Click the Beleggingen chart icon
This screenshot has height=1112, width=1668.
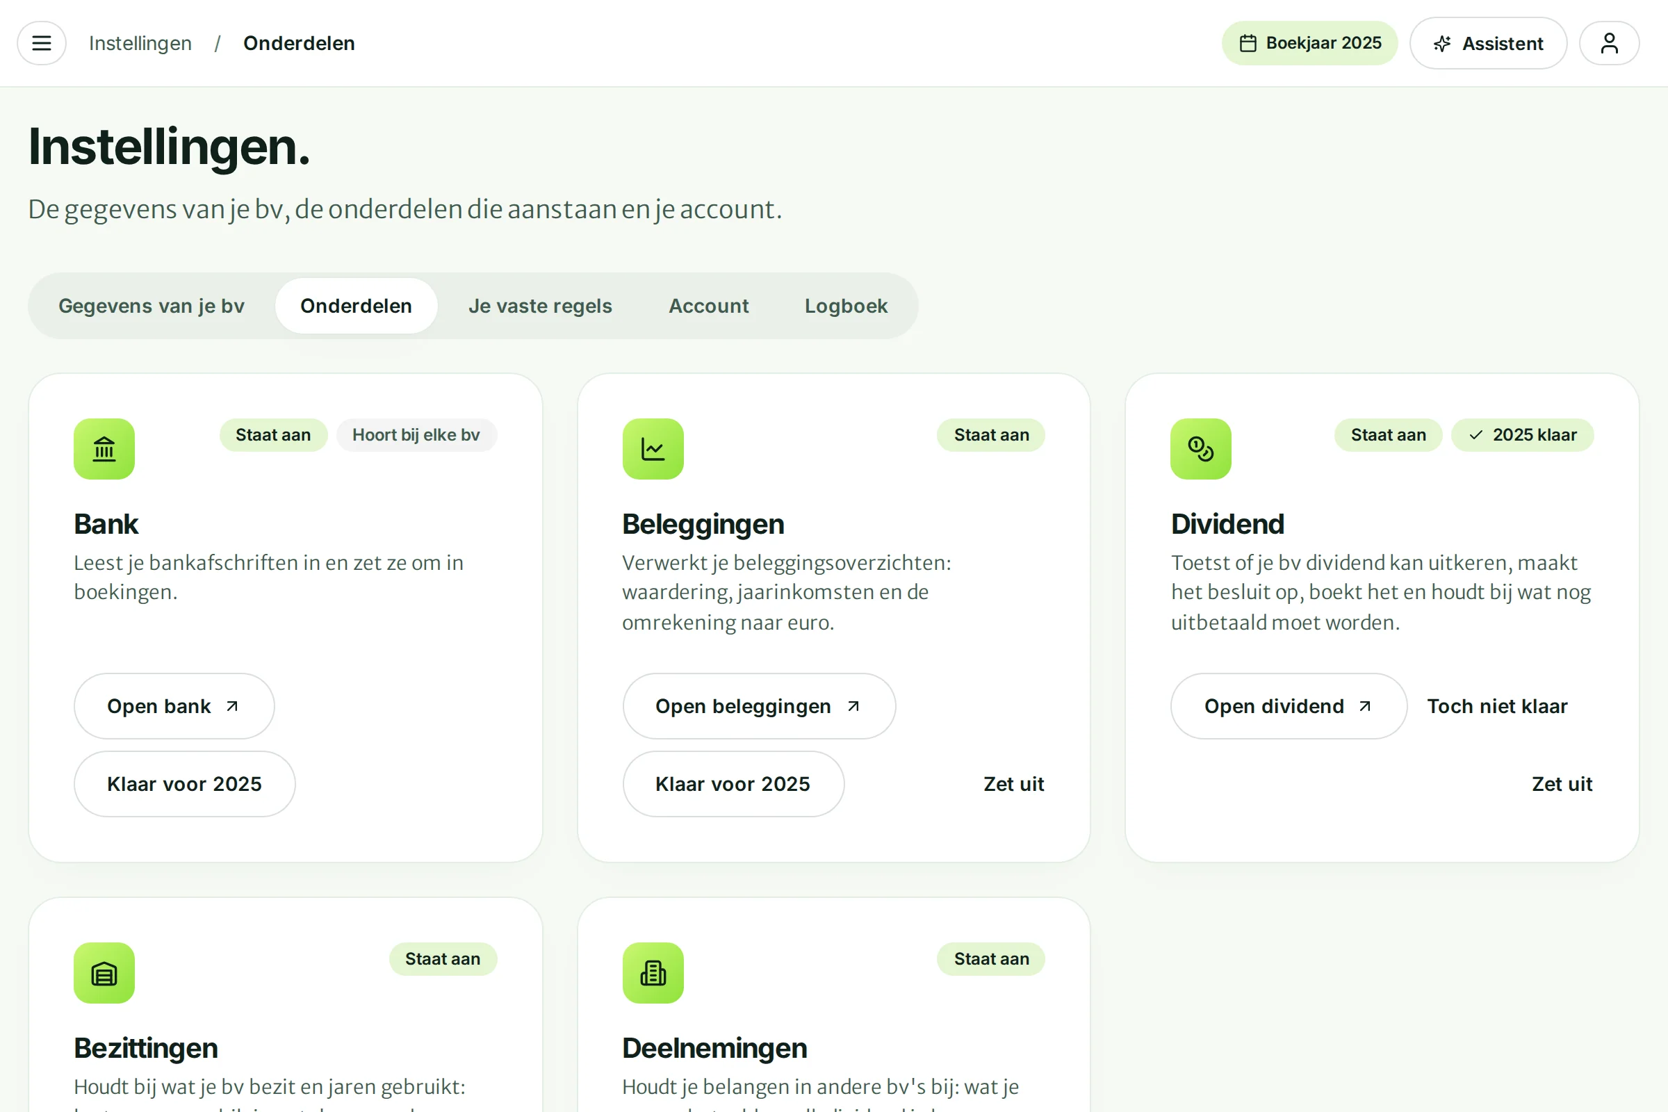point(653,449)
